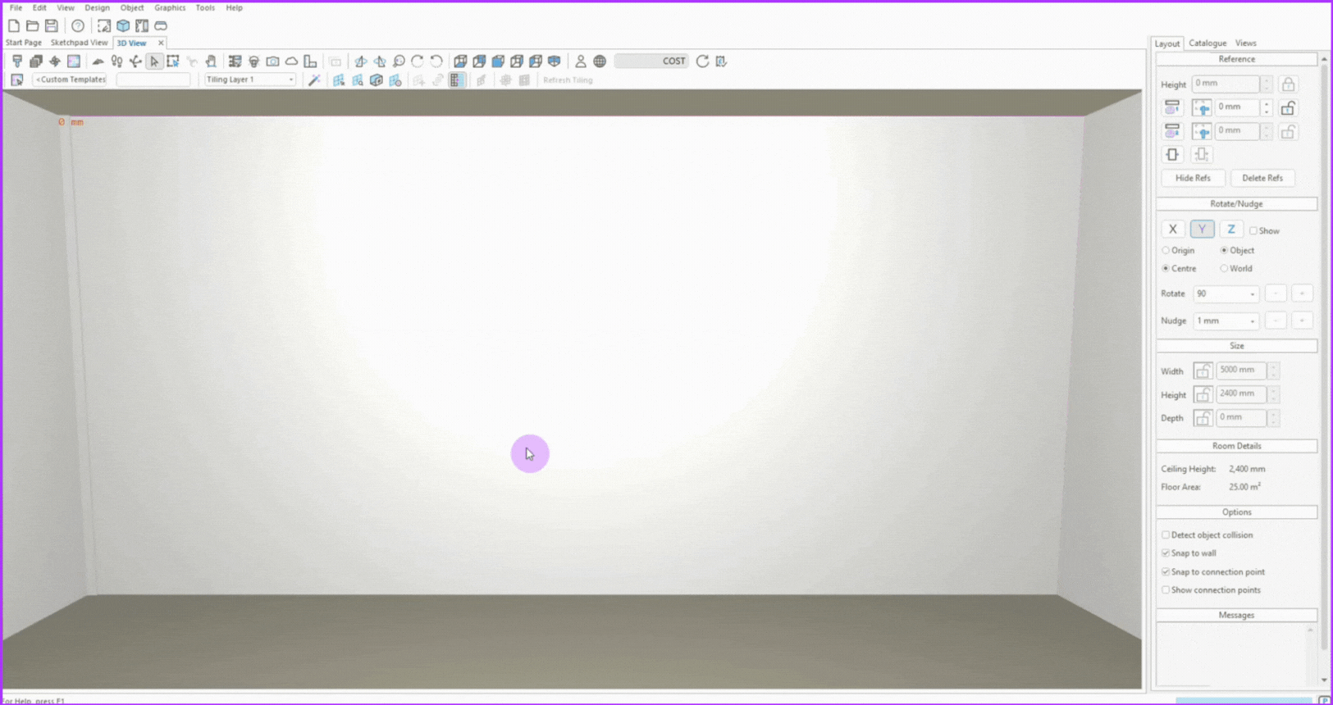Select the pan hand tool
Image resolution: width=1333 pixels, height=705 pixels.
(211, 61)
